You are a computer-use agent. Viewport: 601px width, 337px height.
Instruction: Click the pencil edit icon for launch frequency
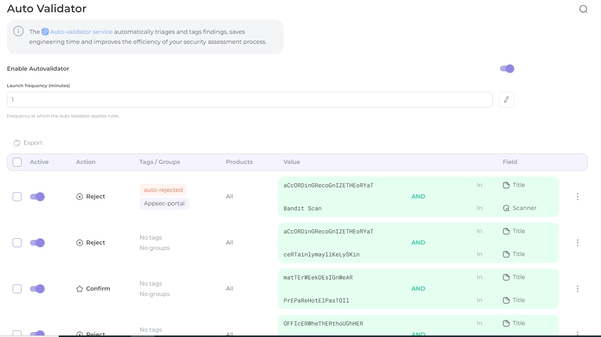click(x=506, y=100)
